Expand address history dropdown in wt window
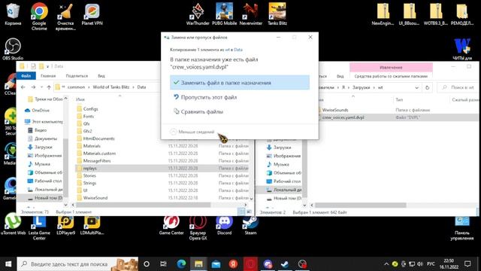Image resolution: width=481 pixels, height=271 pixels. (416, 87)
